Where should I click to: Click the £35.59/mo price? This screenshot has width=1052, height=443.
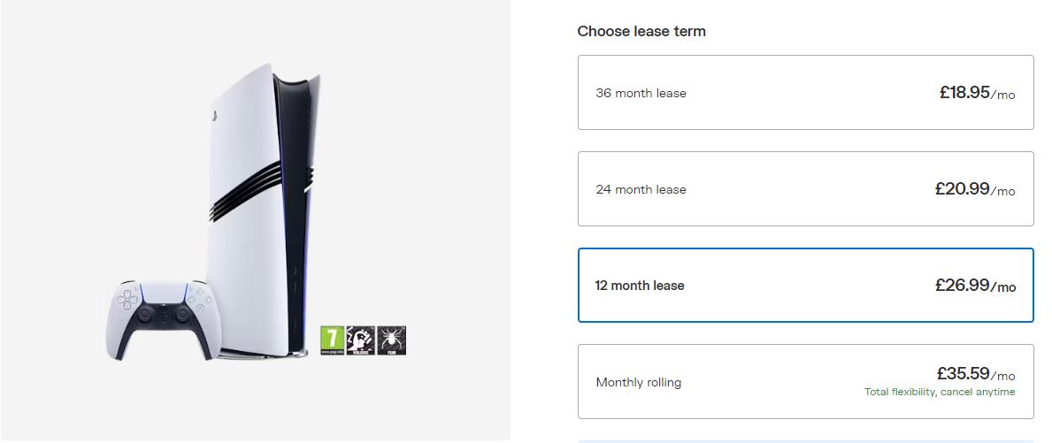pos(975,374)
